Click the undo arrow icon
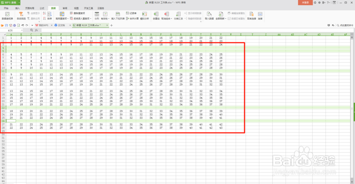Screen dimensions: 355x184 23,25
